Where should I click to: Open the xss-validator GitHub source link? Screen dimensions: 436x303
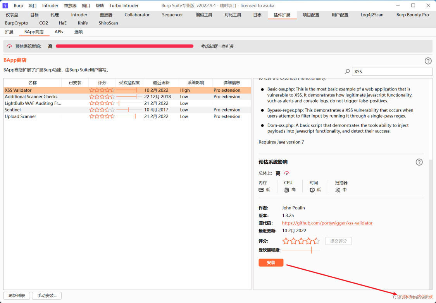tap(327, 223)
